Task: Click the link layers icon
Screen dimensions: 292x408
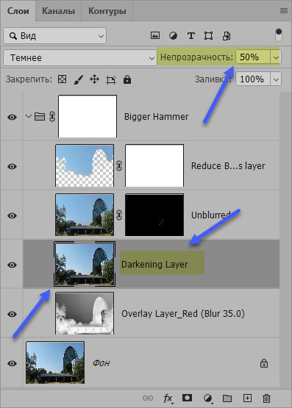Action: 148,398
